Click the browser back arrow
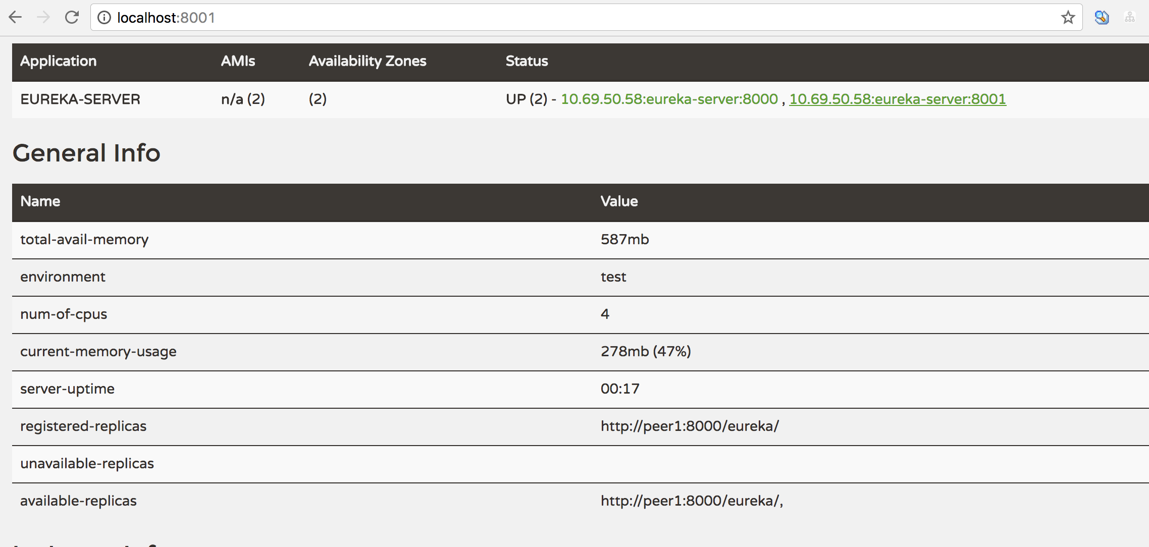 (x=16, y=18)
